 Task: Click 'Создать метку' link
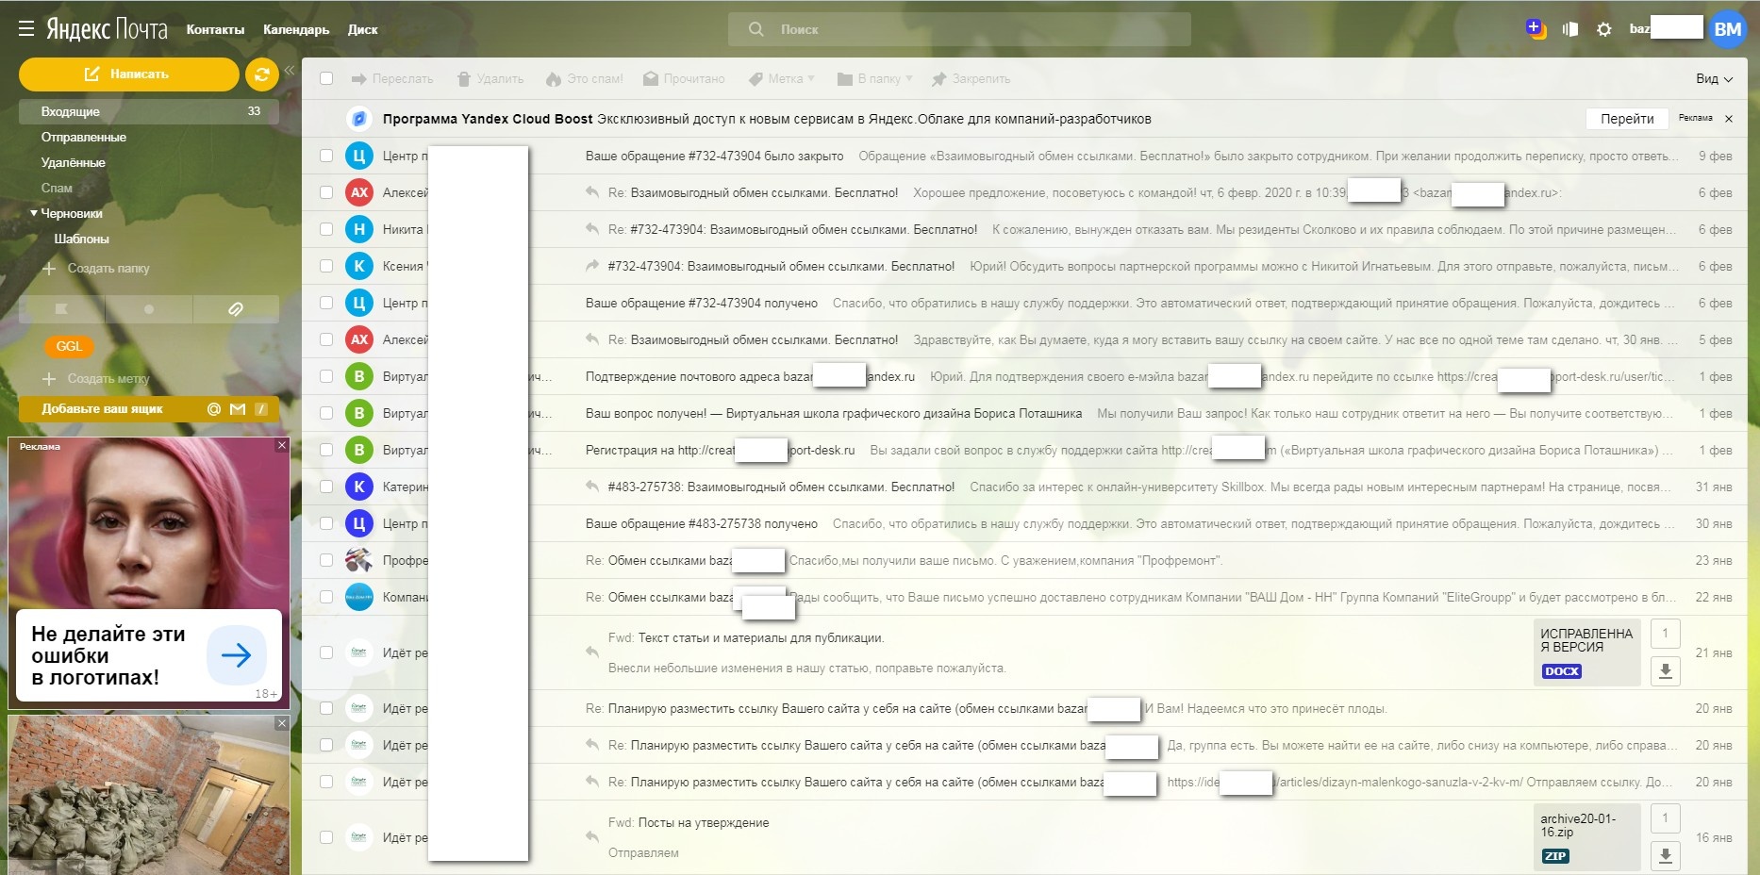(x=96, y=379)
